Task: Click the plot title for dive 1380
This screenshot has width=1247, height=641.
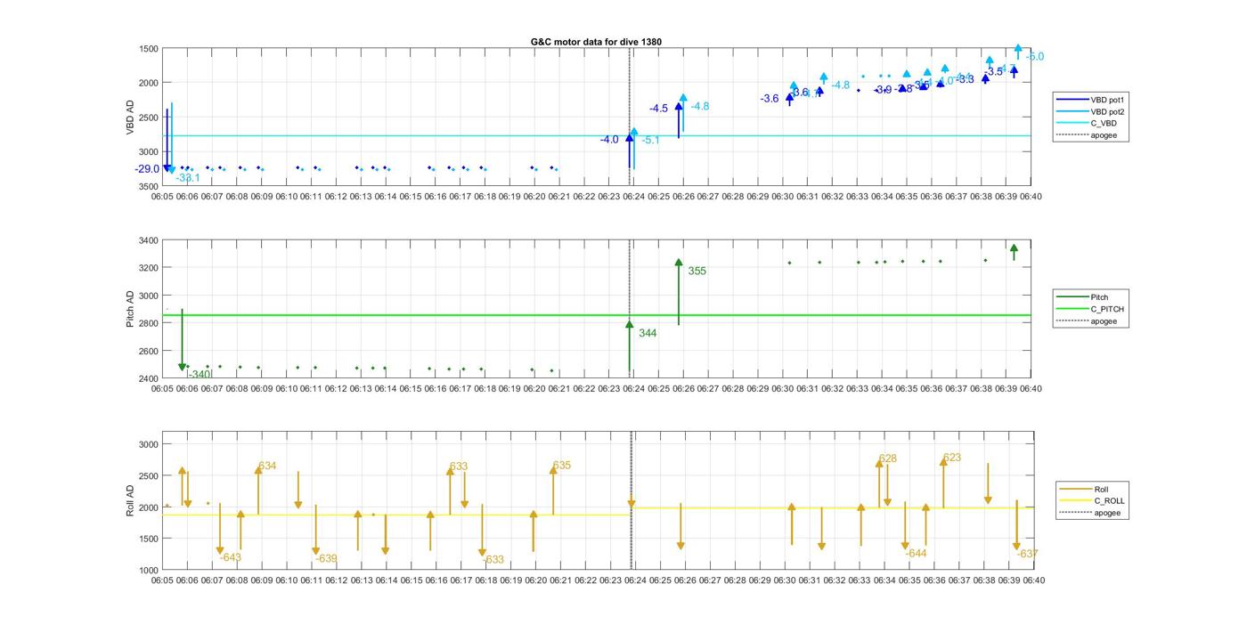Action: pyautogui.click(x=596, y=42)
